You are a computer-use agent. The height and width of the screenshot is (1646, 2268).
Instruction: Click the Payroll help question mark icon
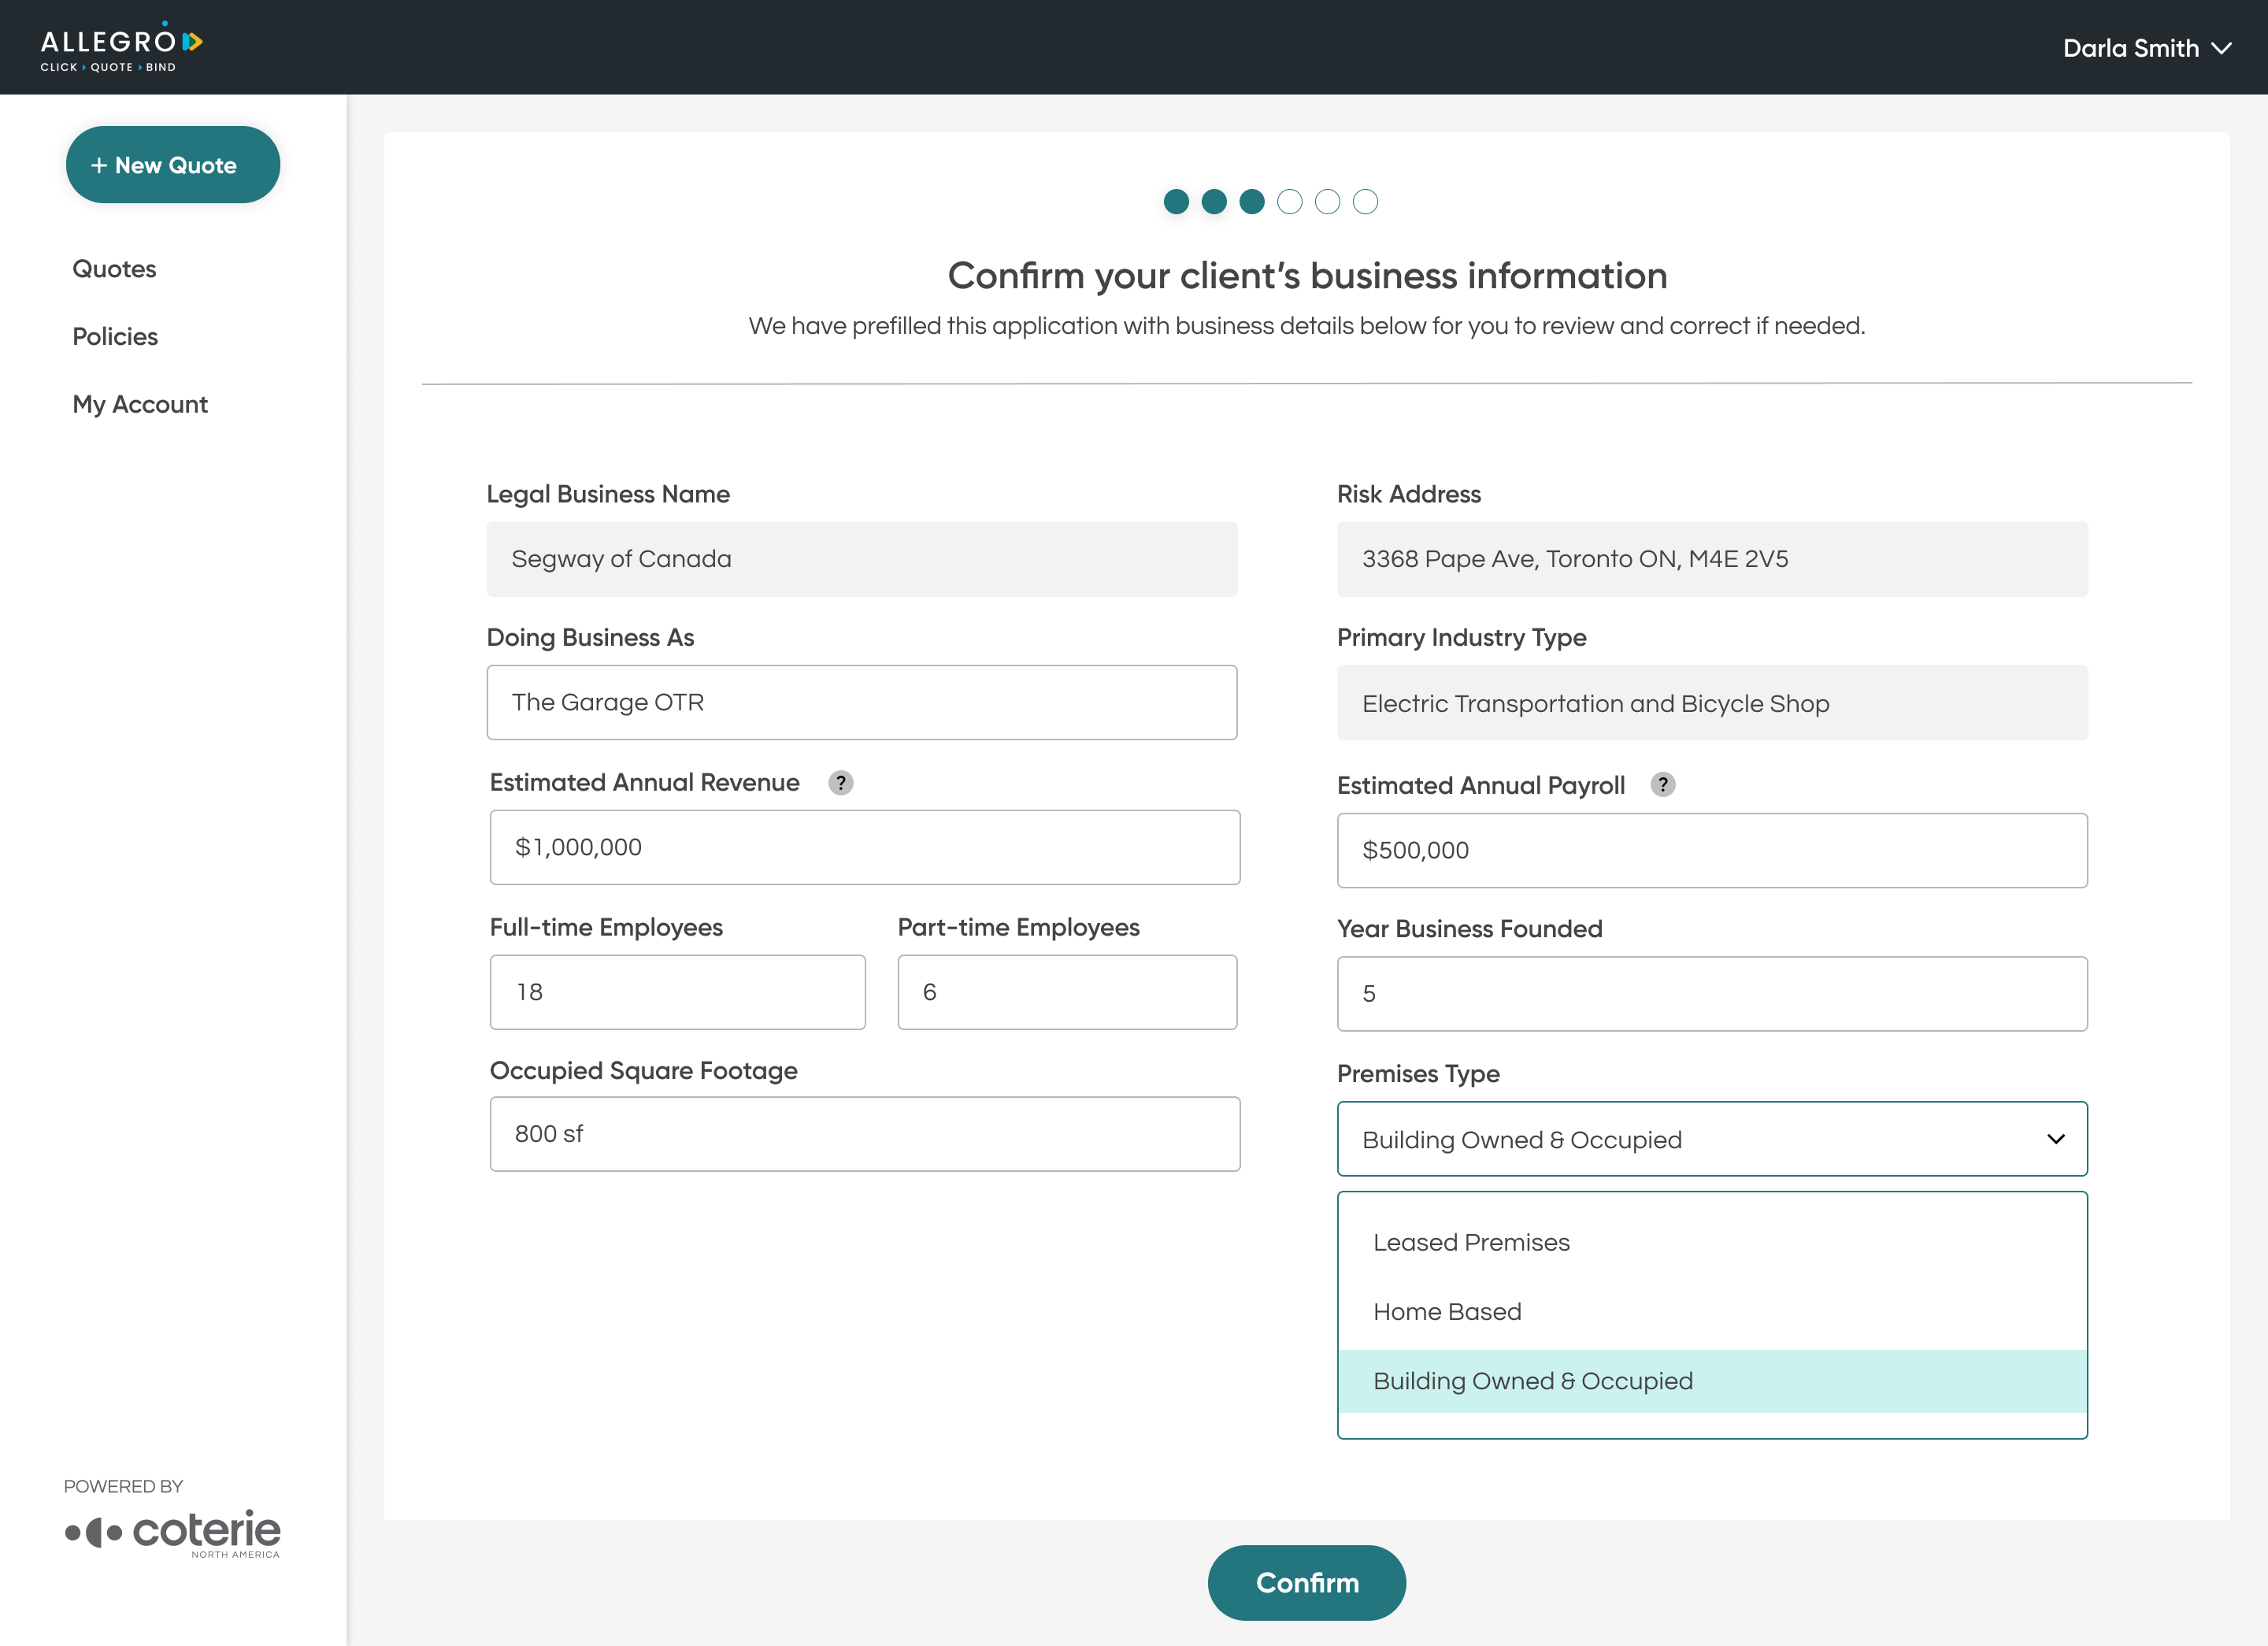tap(1662, 785)
